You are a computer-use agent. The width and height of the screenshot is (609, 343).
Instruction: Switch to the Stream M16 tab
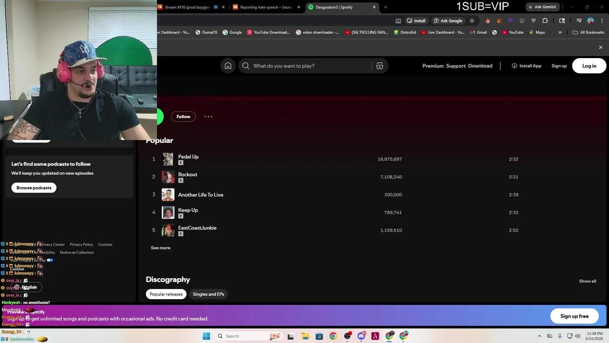187,7
